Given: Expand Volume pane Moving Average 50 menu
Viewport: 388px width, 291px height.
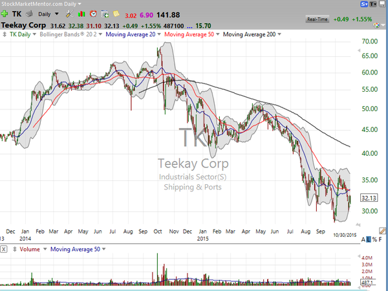Looking at the screenshot, I should pyautogui.click(x=103, y=249).
